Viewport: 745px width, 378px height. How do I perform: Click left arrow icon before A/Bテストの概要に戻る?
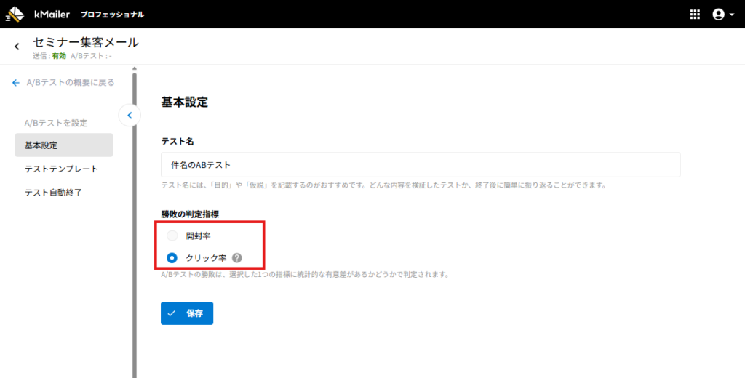coord(16,83)
